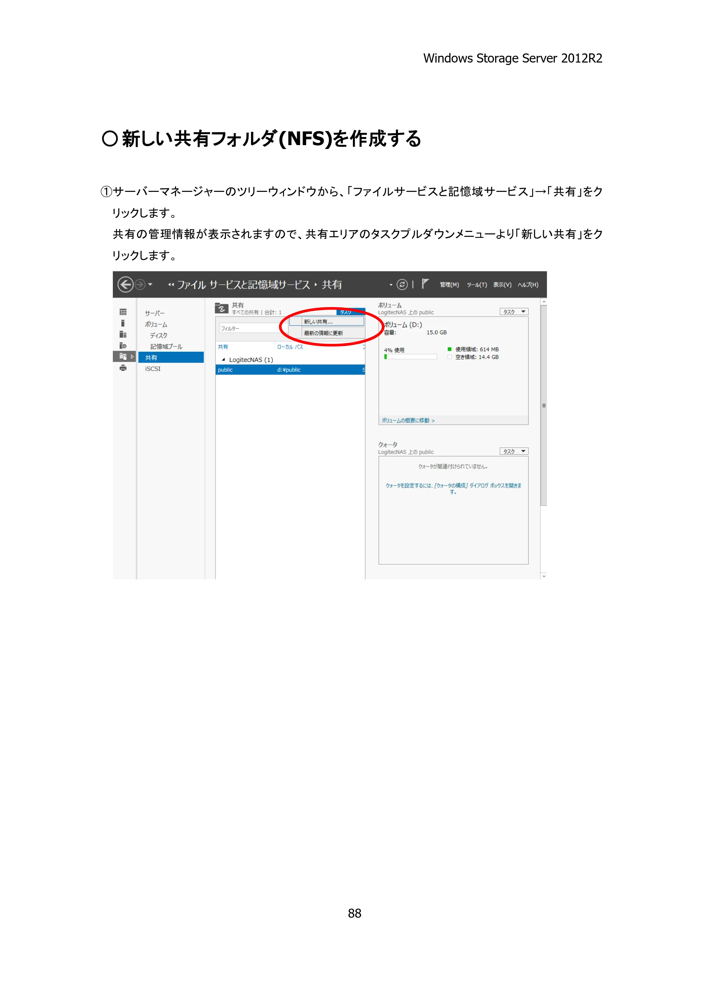Click the クォータの構成 dialog link
Screen dimensions: 703x994
(453, 488)
